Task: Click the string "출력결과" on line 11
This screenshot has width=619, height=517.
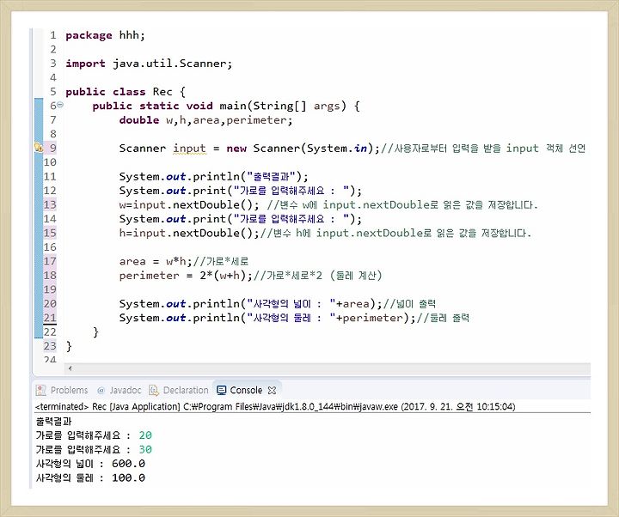Action: point(271,176)
